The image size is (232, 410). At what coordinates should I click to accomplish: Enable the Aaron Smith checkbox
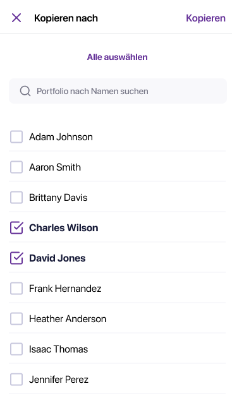16,167
